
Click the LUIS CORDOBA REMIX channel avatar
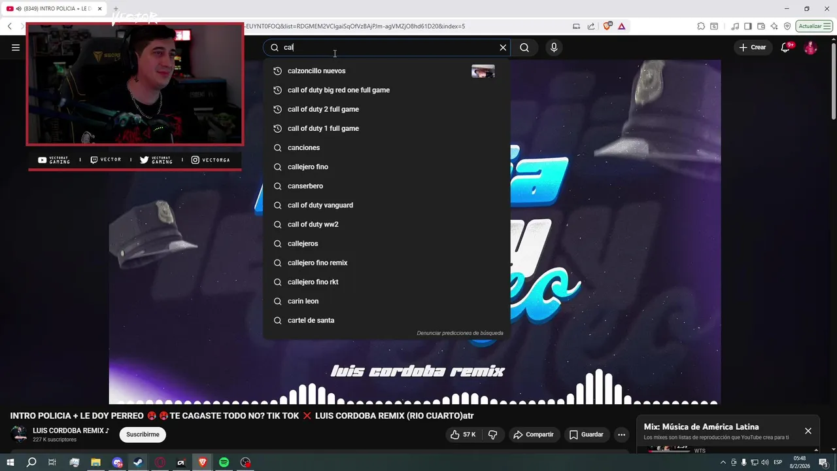19,434
